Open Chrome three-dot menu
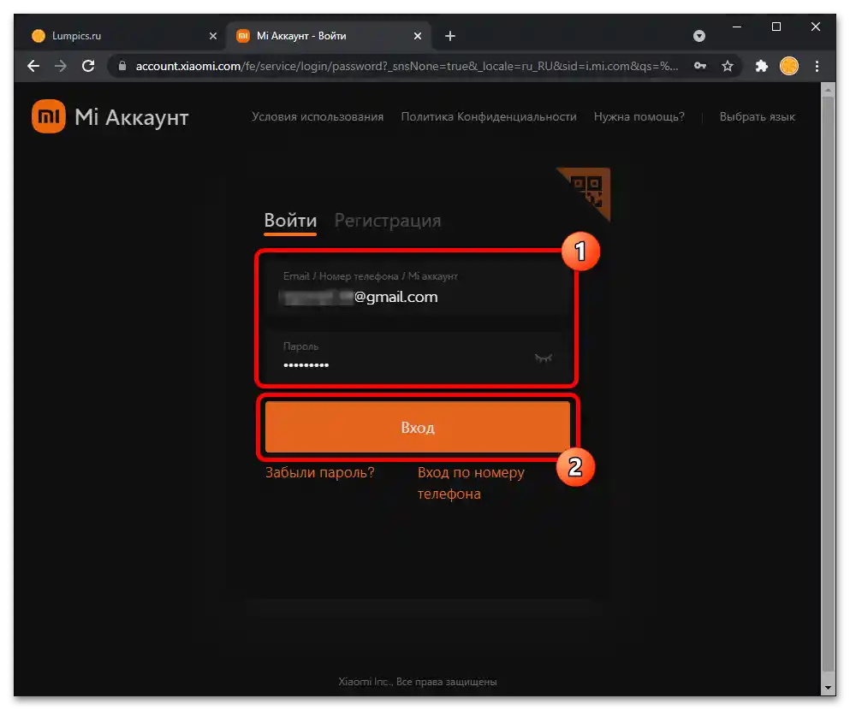850x710 pixels. click(817, 66)
